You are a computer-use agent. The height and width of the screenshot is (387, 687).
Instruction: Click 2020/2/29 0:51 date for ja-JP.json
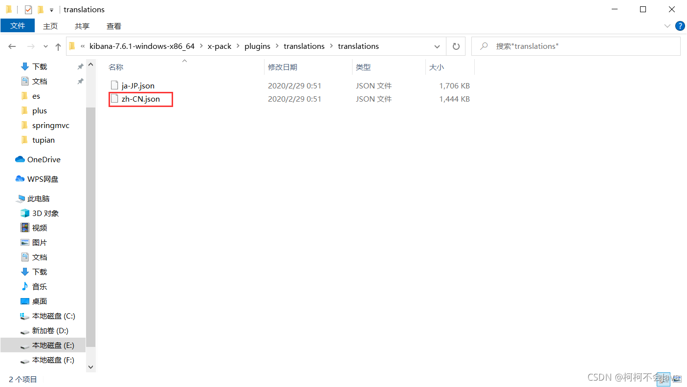click(294, 86)
